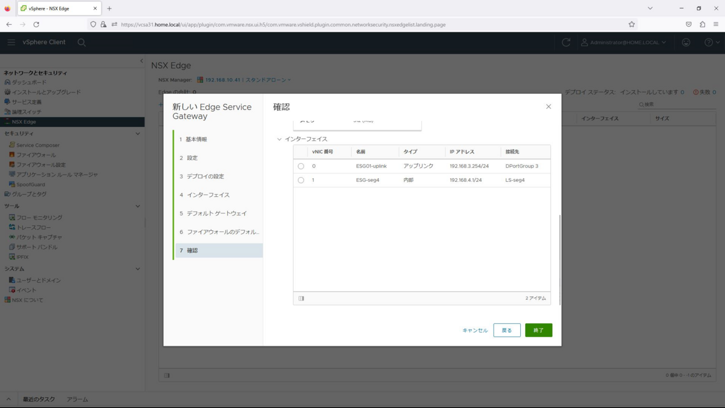Collapse the left navigation panel
Viewport: 725px width, 408px height.
click(141, 61)
